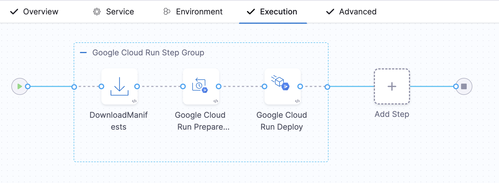Click the step group exit connector node

point(327,87)
